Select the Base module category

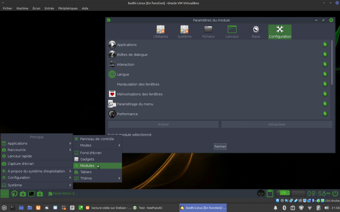[x=256, y=32]
